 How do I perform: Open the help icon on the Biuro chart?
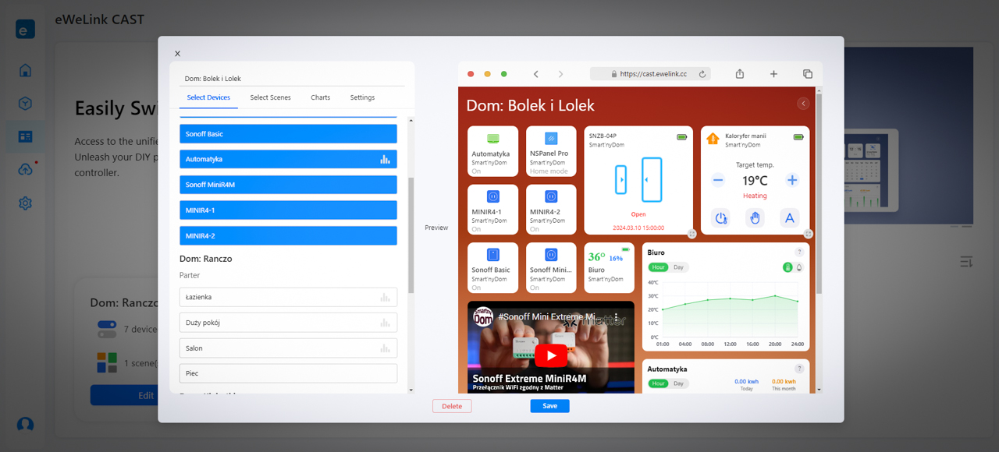799,252
